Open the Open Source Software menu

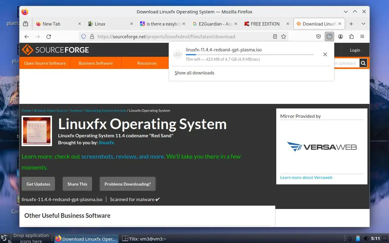[x=45, y=63]
